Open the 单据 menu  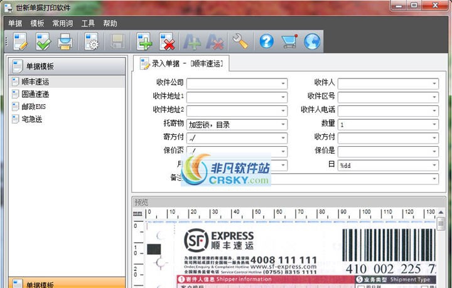(x=15, y=23)
